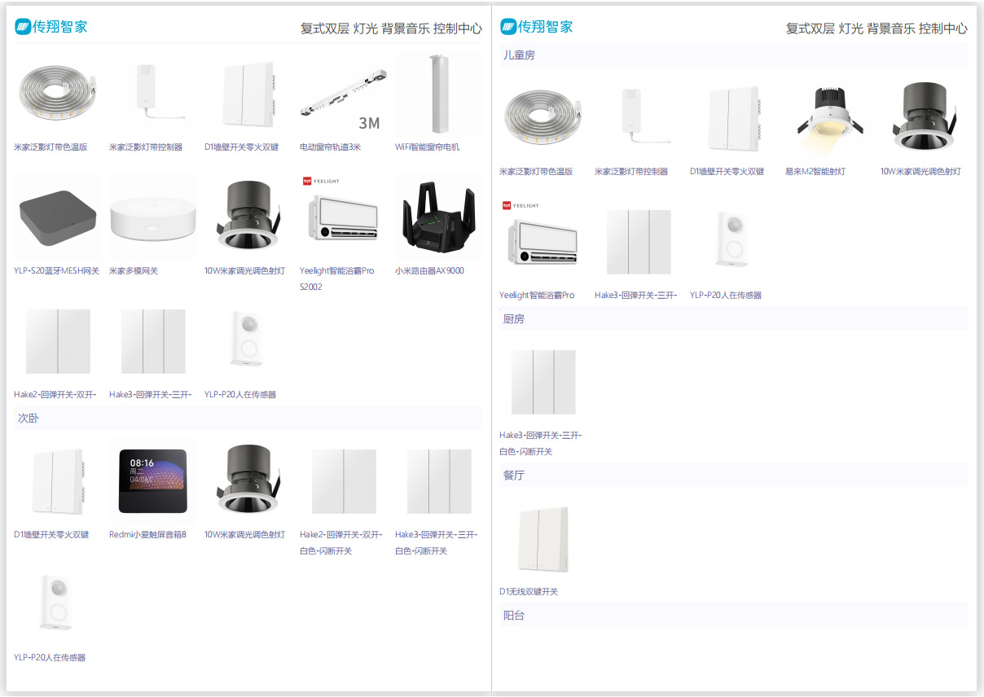Open the Hake3-回弹开关-三开- label in 厨房
Image resolution: width=984 pixels, height=697 pixels.
tap(540, 436)
